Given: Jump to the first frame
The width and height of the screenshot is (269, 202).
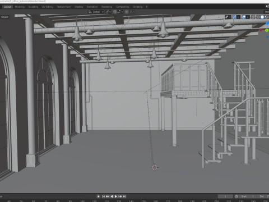Looking at the screenshot, I should click(104, 196).
